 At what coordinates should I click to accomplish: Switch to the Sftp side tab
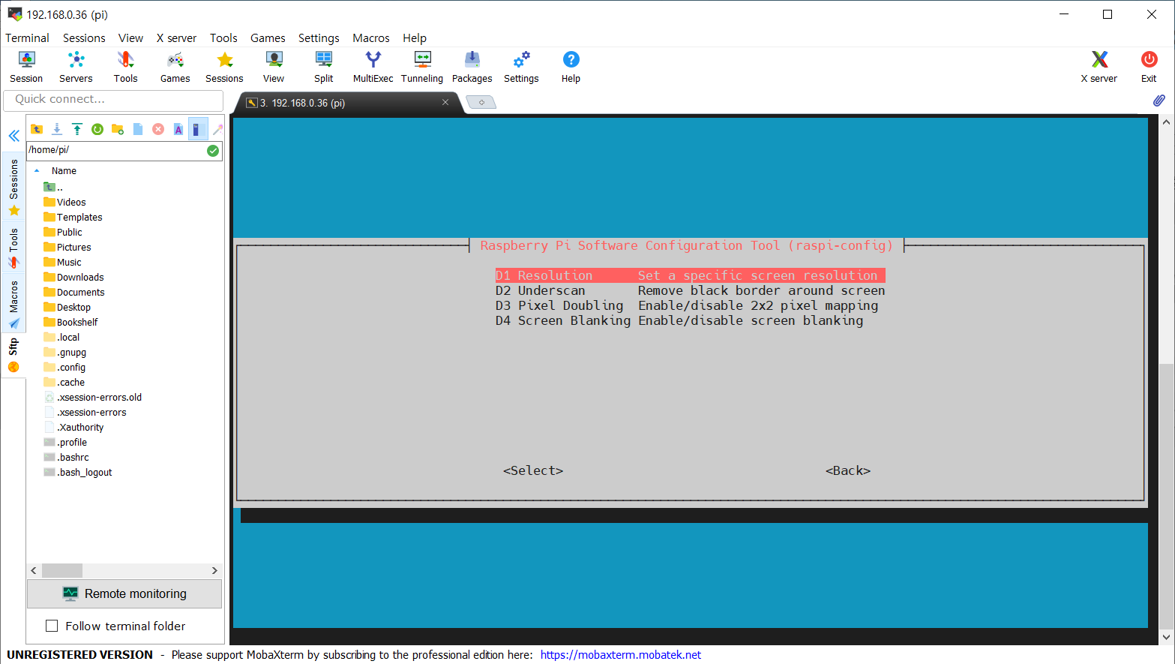point(13,355)
